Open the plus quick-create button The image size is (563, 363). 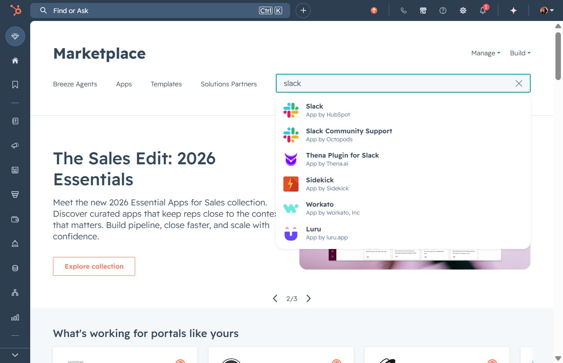(303, 10)
